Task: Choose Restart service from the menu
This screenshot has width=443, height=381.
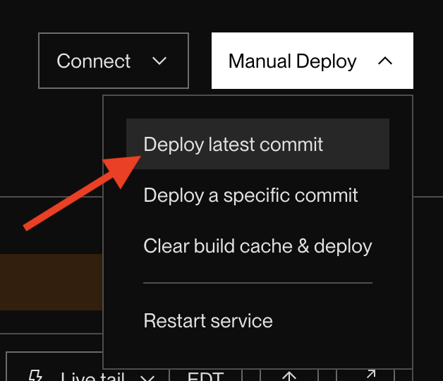Action: (x=208, y=320)
